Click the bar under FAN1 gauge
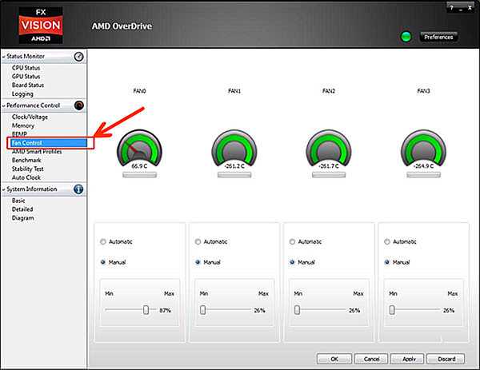 click(x=234, y=174)
